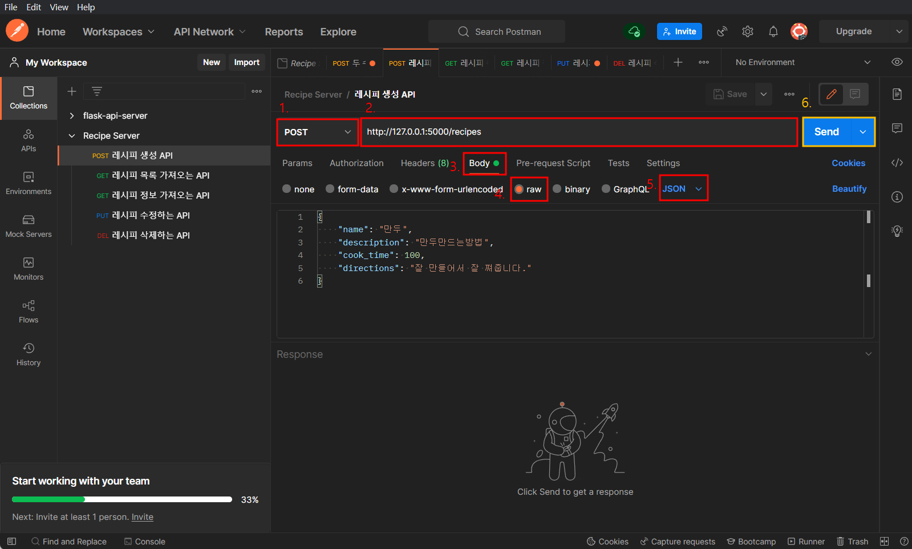
Task: Open the POST method dropdown
Action: pos(318,132)
